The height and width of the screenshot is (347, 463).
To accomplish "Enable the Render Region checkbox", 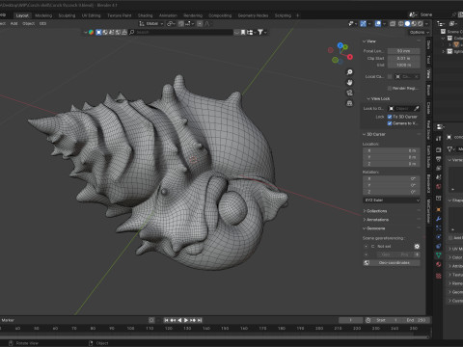I will click(x=390, y=88).
